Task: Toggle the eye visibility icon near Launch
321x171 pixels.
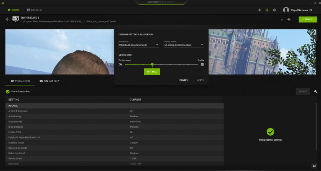Action: [x=289, y=20]
